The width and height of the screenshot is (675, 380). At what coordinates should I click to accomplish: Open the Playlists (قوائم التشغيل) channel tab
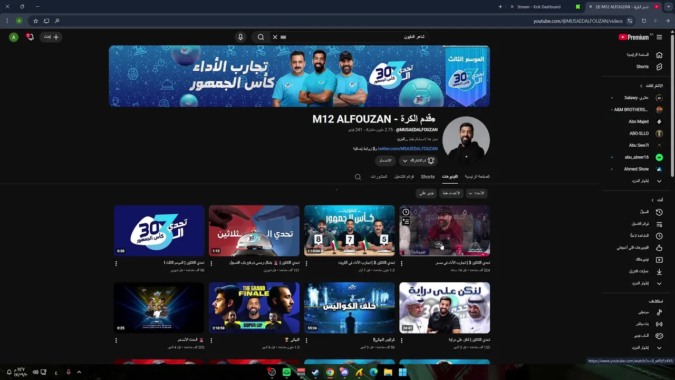click(x=404, y=177)
